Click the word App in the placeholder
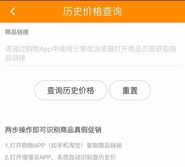The image size is (185, 167). pyautogui.click(x=46, y=49)
